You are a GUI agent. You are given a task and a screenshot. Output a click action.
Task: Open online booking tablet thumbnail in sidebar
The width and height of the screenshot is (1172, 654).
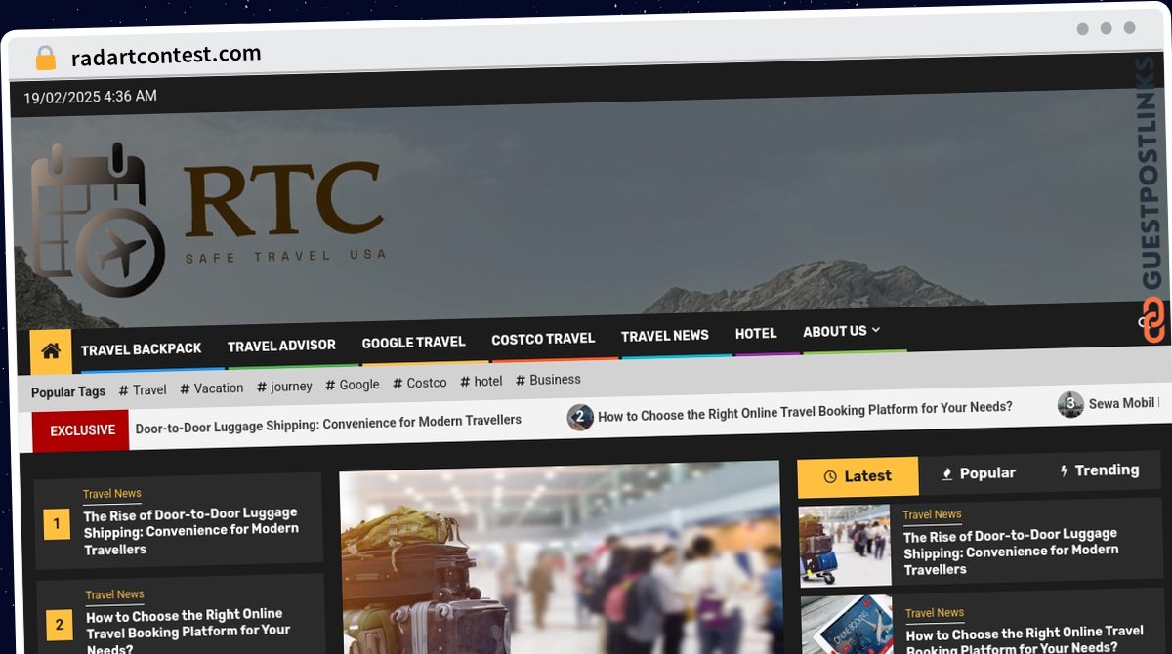847,626
